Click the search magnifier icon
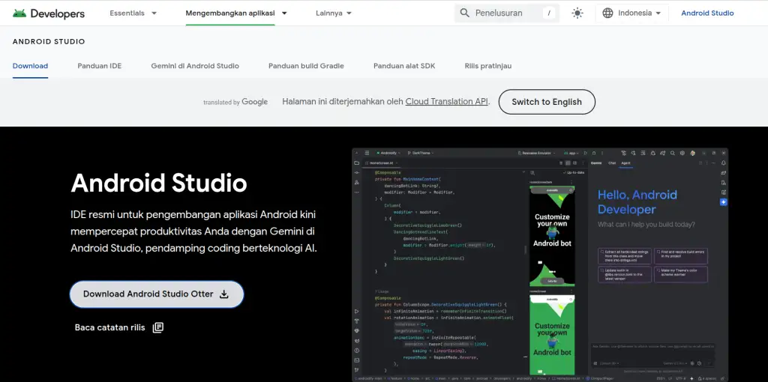Viewport: 768px width, 382px height. click(465, 13)
